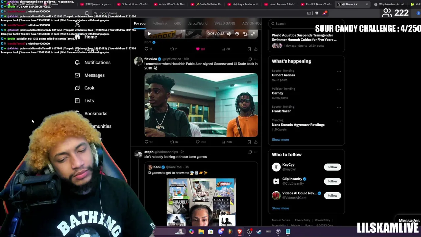
Task: Expand the video to fullscreen
Action: coord(253,34)
